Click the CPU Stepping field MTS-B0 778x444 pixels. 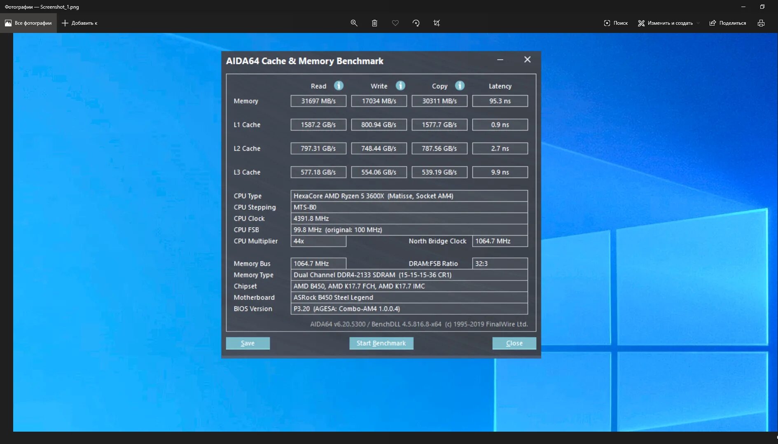[409, 207]
